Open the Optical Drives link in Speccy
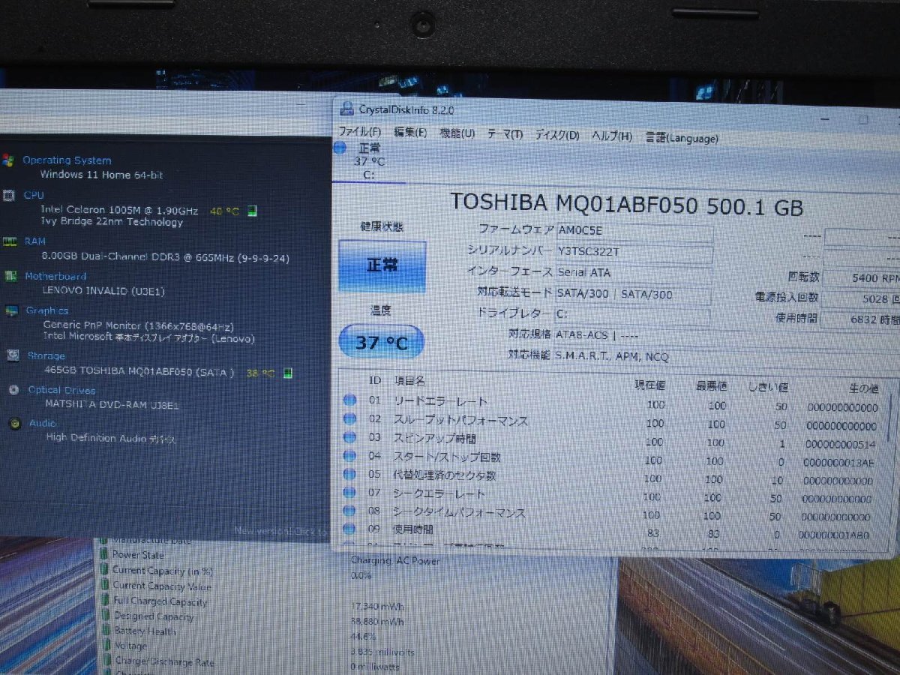This screenshot has height=675, width=900. tap(61, 389)
